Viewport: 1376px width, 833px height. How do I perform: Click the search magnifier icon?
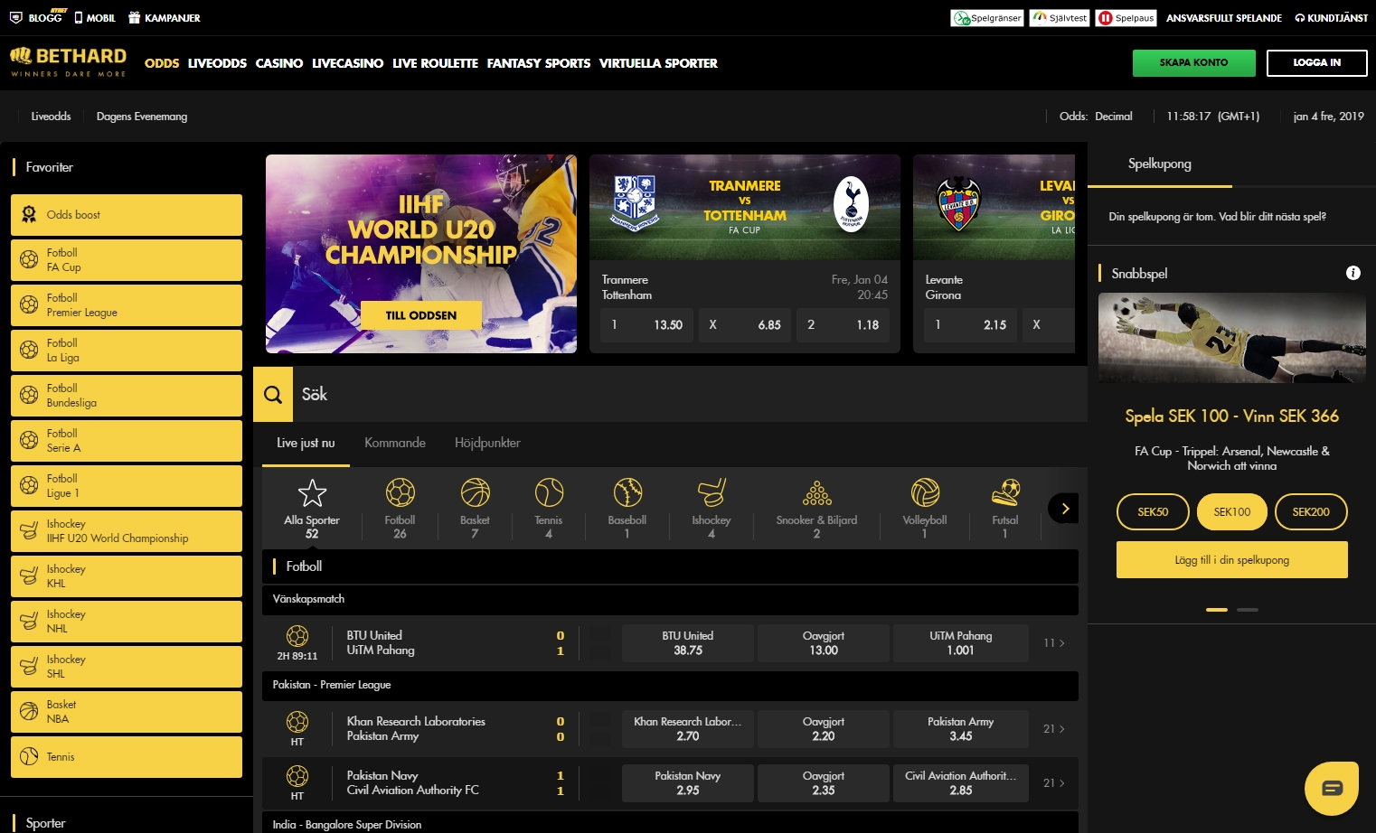pos(273,395)
